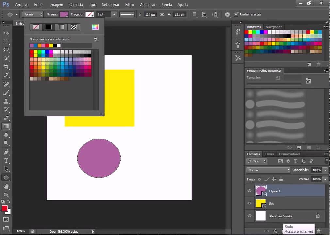Click the Preen. purple fill swatch

pos(64,14)
